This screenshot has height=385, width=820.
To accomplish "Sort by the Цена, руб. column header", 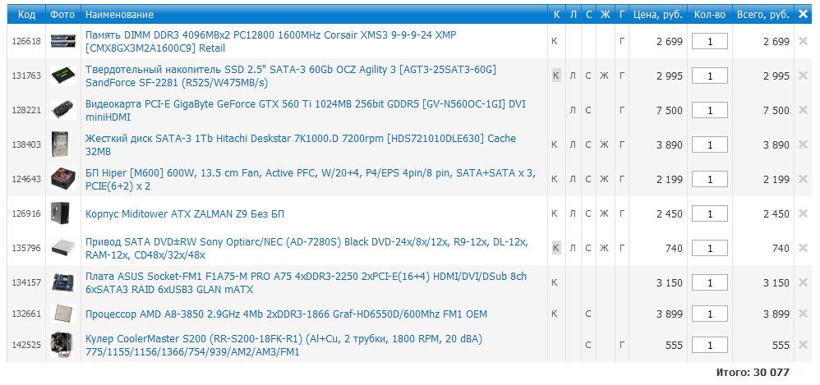I will [x=658, y=15].
